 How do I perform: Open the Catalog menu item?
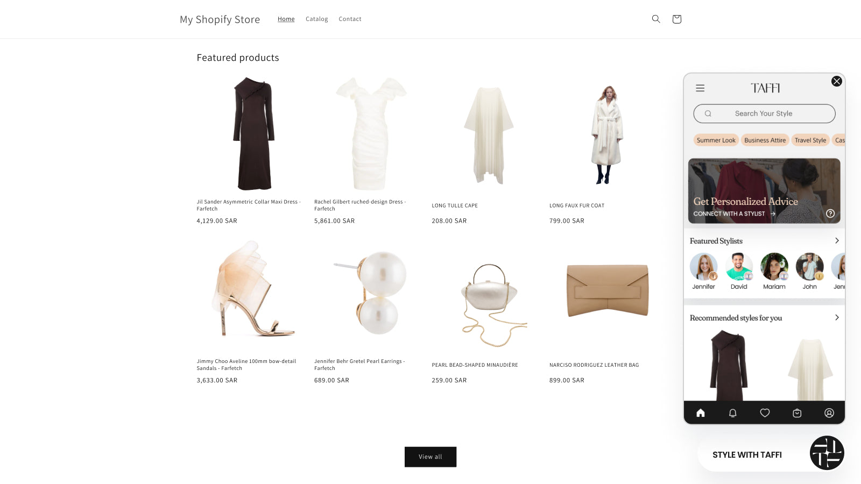(316, 19)
